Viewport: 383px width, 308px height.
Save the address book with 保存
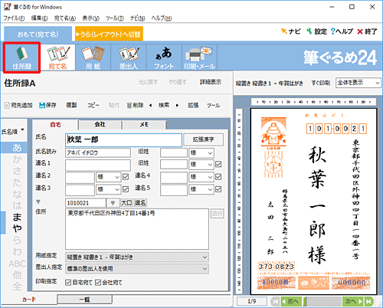point(47,105)
